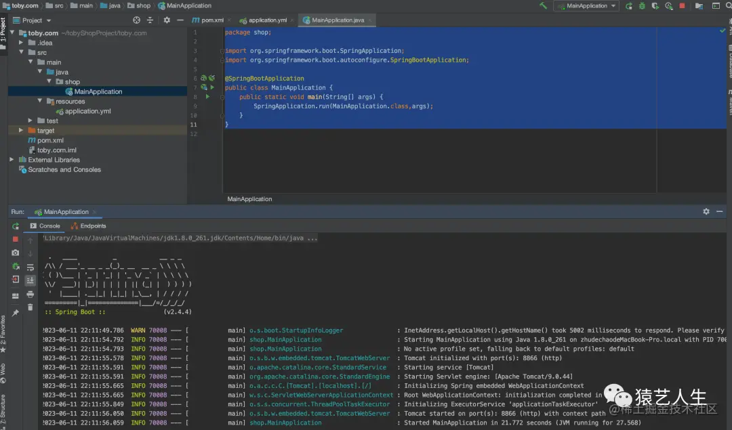Click the Clear All trash icon
The image size is (732, 430).
click(x=30, y=307)
